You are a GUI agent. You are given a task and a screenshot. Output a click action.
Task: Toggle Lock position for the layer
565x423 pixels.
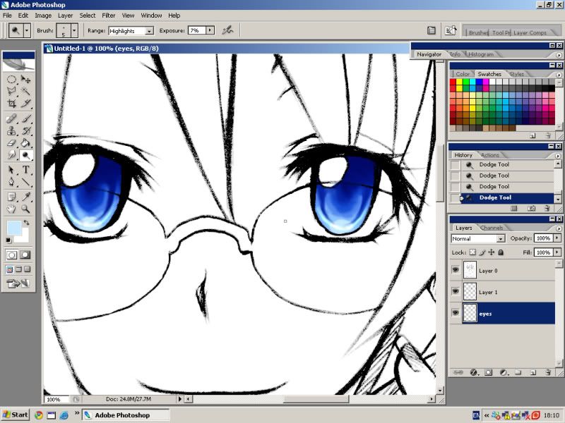[x=492, y=252]
